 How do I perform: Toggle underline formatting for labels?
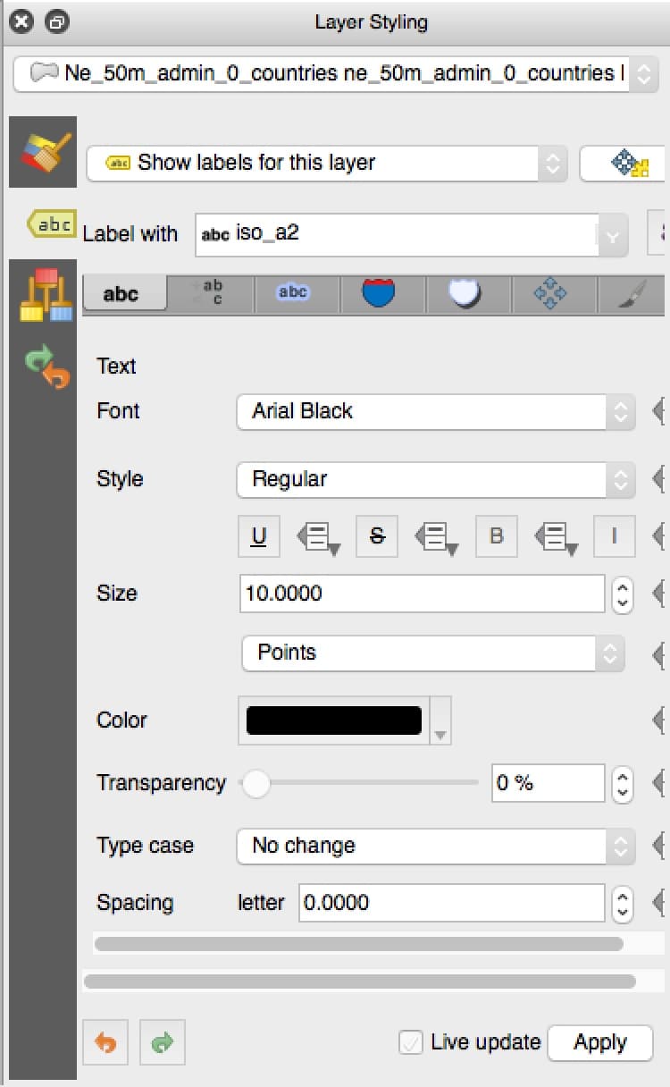pyautogui.click(x=258, y=536)
